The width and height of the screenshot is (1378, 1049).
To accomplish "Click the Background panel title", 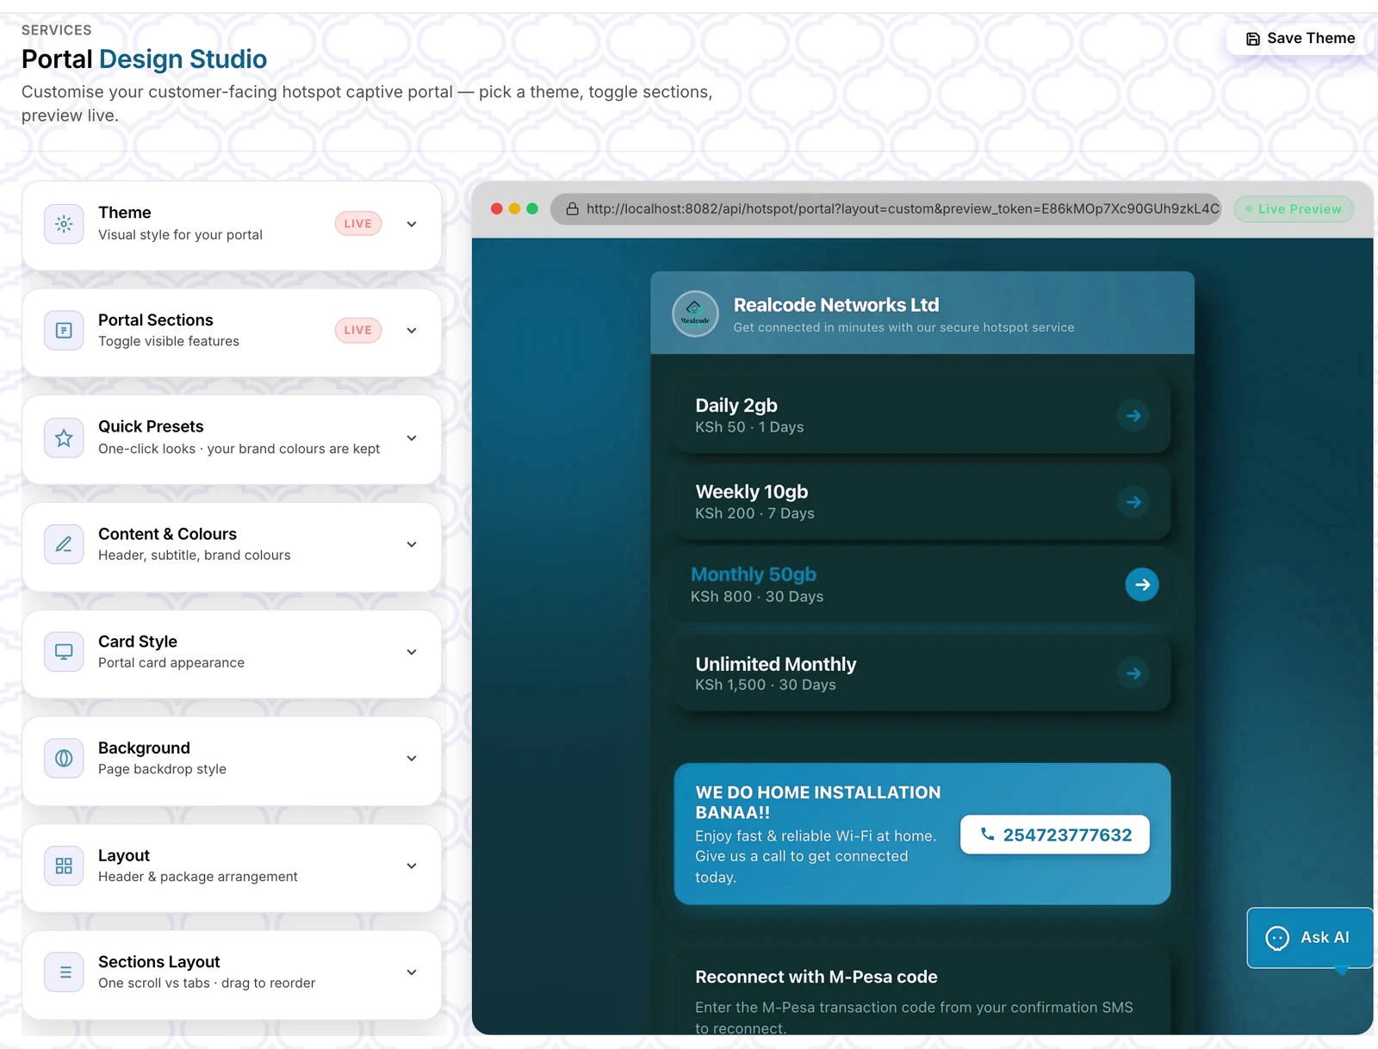I will click(144, 748).
